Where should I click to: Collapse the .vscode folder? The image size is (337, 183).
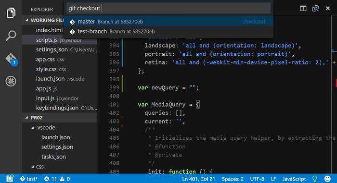[32, 128]
